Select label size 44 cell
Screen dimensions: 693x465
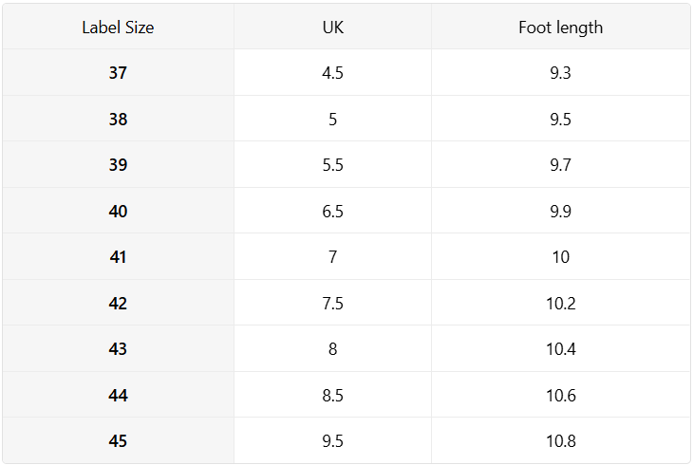tap(118, 395)
